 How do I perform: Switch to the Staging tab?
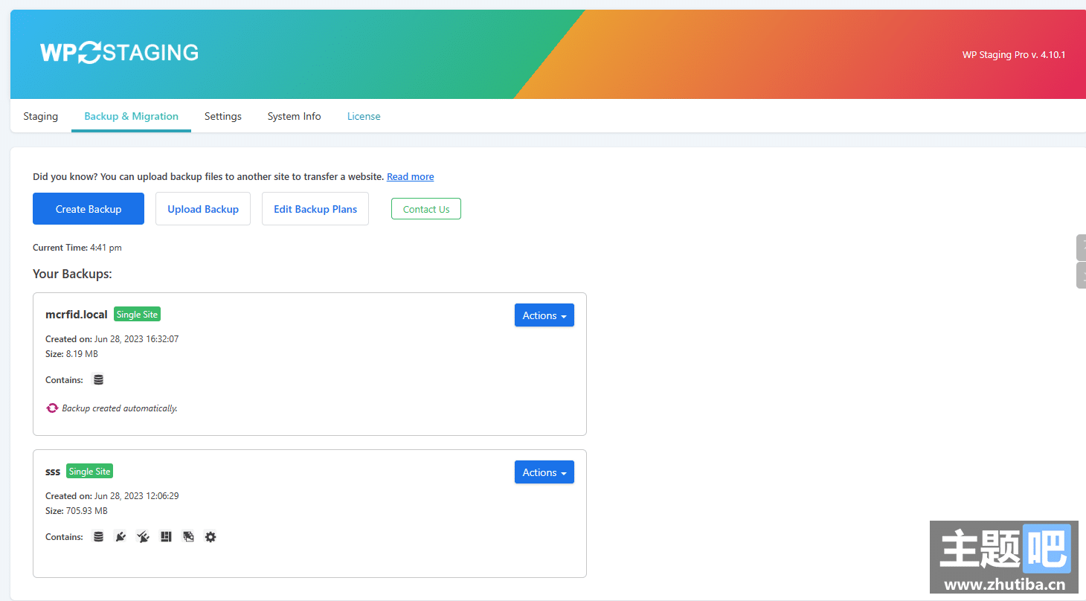pyautogui.click(x=41, y=116)
